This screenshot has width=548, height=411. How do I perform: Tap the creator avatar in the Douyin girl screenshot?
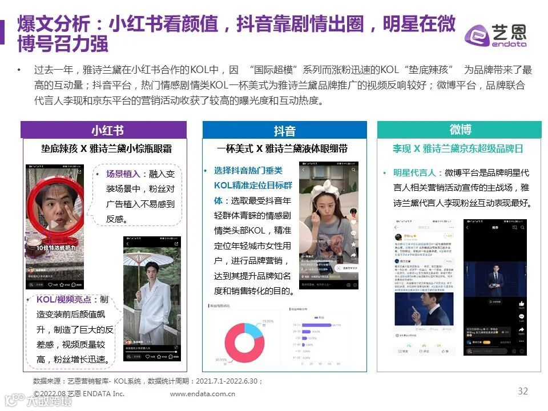353,212
